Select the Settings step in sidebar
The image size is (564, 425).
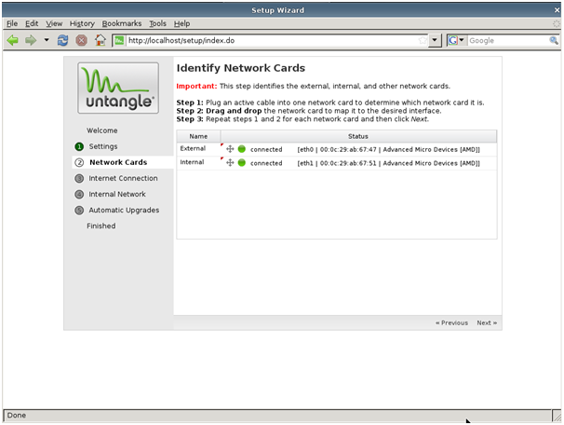pyautogui.click(x=103, y=146)
